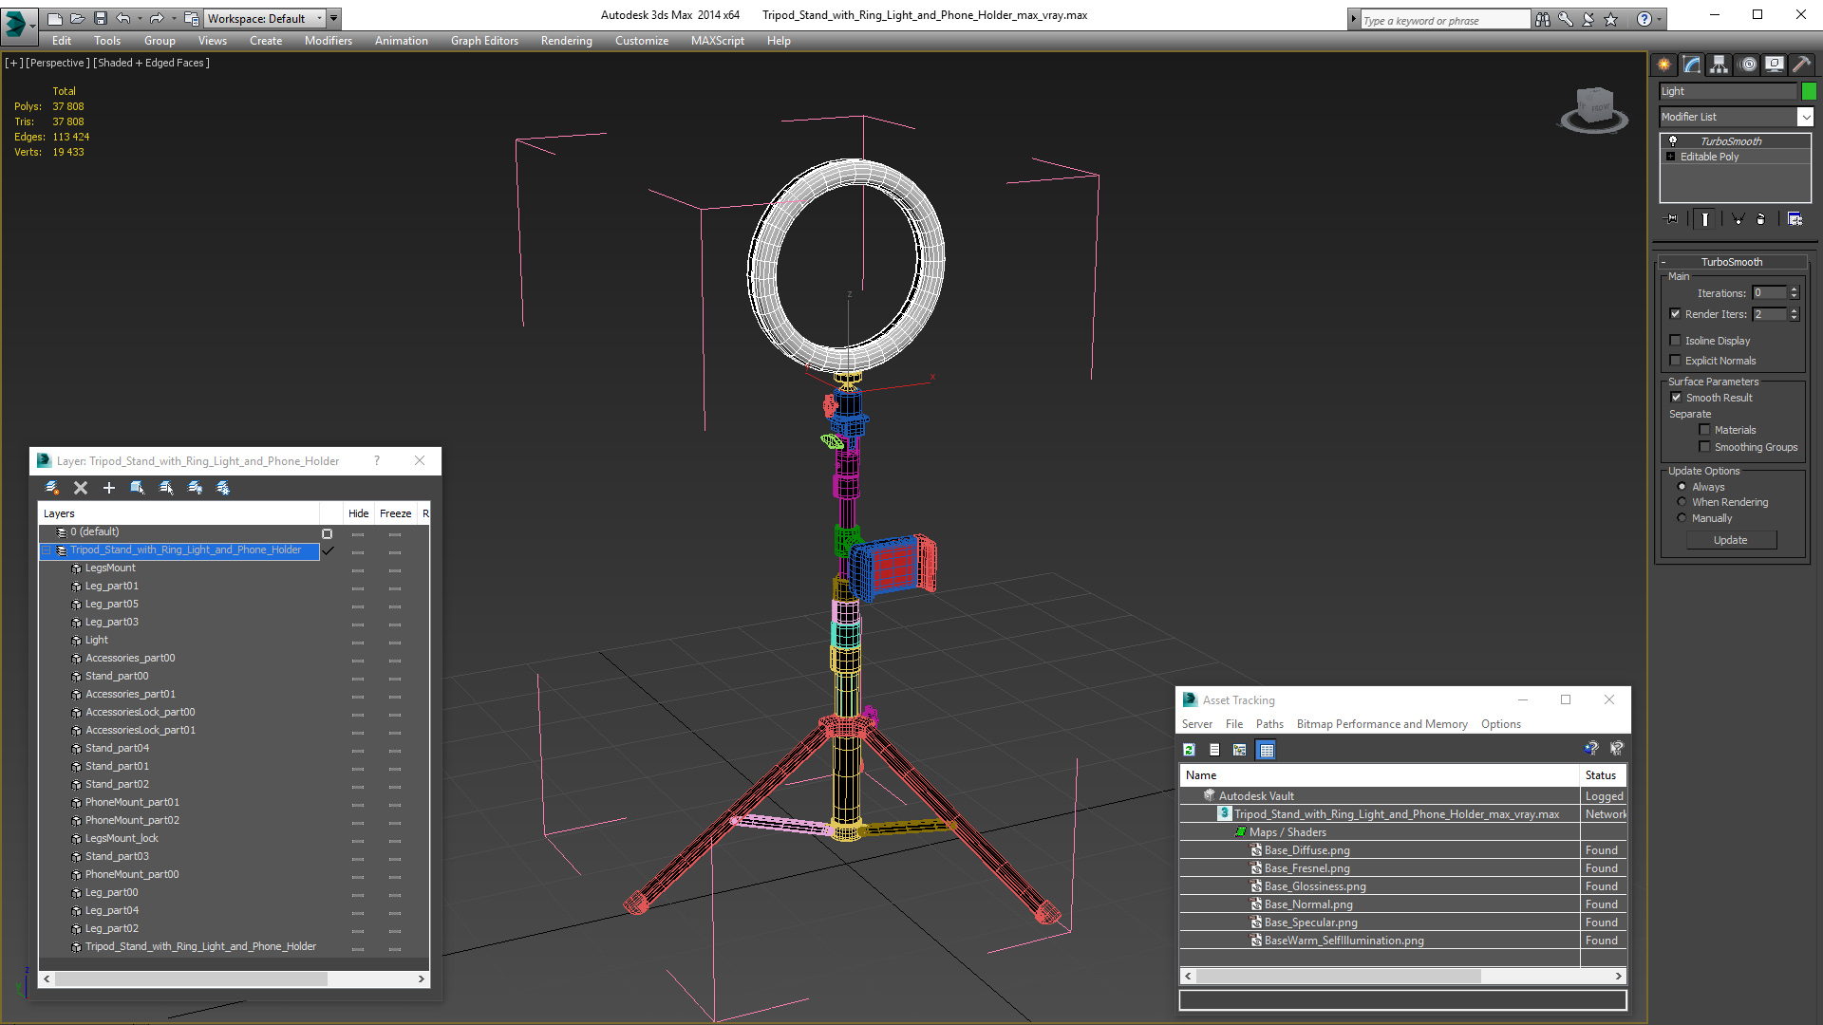1823x1025 pixels.
Task: Click Configure Modifier Sets icon
Action: click(x=1795, y=219)
